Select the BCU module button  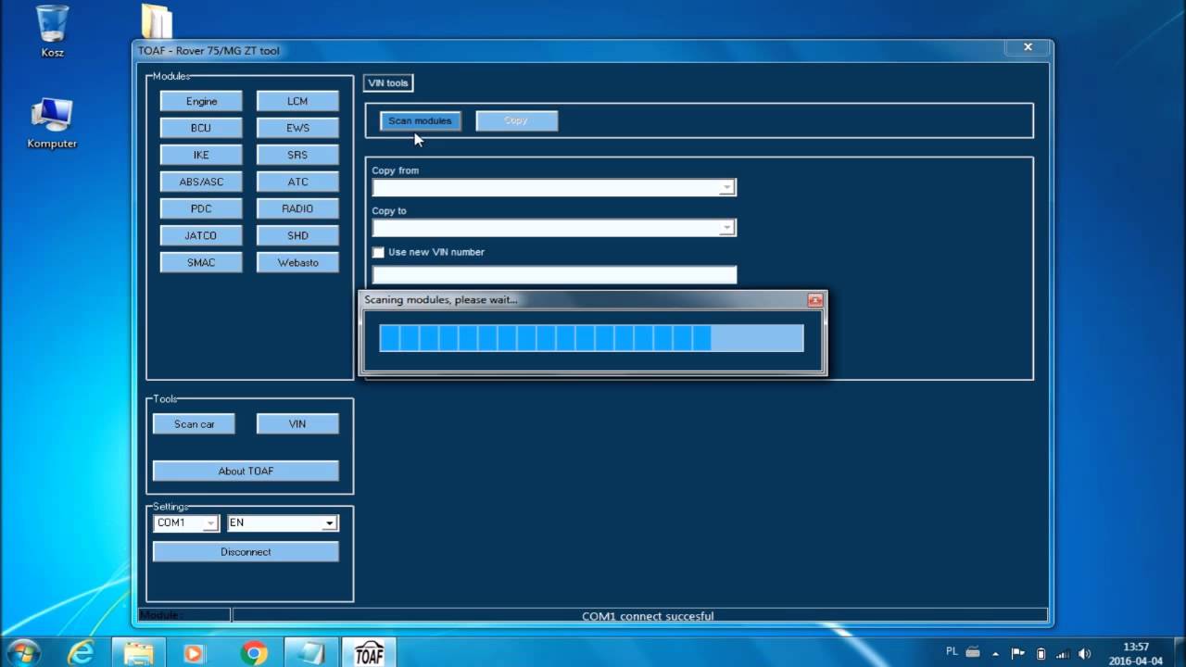201,128
